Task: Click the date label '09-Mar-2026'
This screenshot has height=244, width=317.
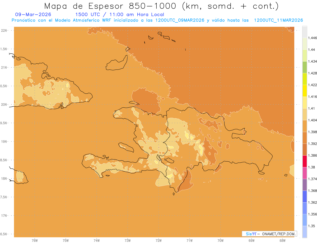Action: click(x=33, y=14)
